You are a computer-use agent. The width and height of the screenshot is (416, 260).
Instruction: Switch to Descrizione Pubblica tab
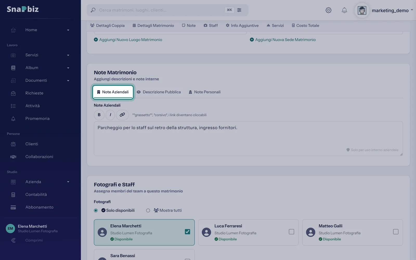tap(159, 92)
